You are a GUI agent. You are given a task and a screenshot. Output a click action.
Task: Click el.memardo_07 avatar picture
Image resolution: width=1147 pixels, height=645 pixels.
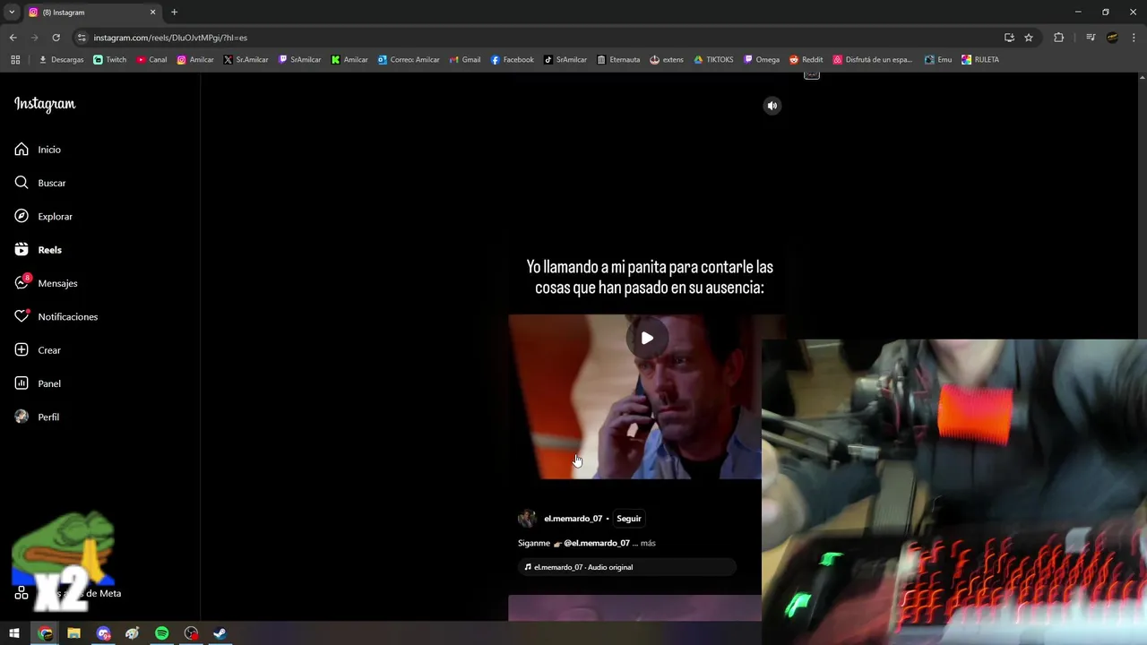[x=527, y=519]
